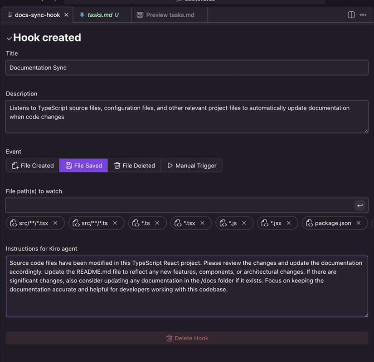
Task: Choose the Manual Trigger event
Action: pyautogui.click(x=192, y=166)
